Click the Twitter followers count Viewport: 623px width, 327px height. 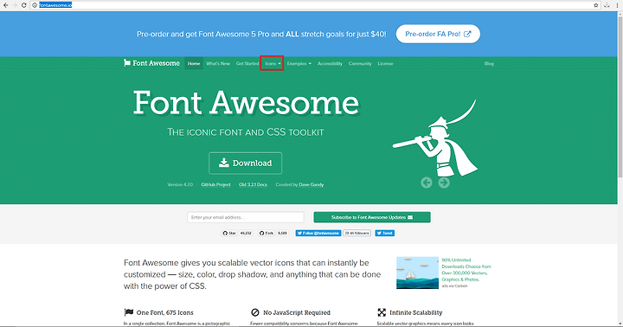pos(356,234)
